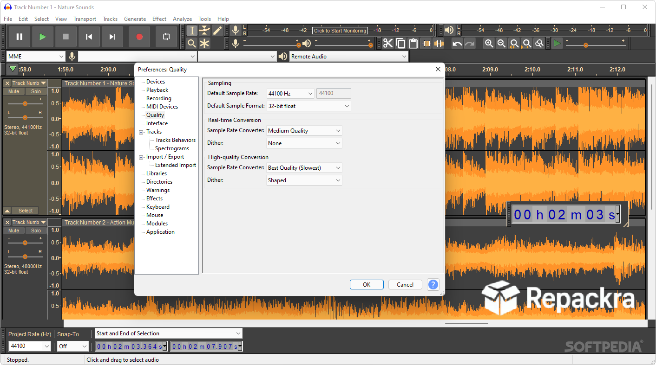Viewport: 656px width, 365px height.
Task: Open the Tracks menu
Action: point(110,19)
